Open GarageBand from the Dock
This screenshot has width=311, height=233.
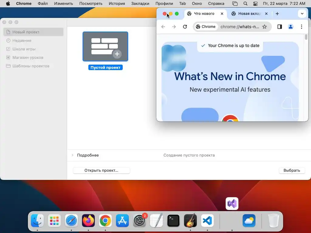190,221
